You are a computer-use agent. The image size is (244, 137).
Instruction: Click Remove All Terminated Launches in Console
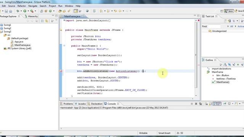(201, 104)
